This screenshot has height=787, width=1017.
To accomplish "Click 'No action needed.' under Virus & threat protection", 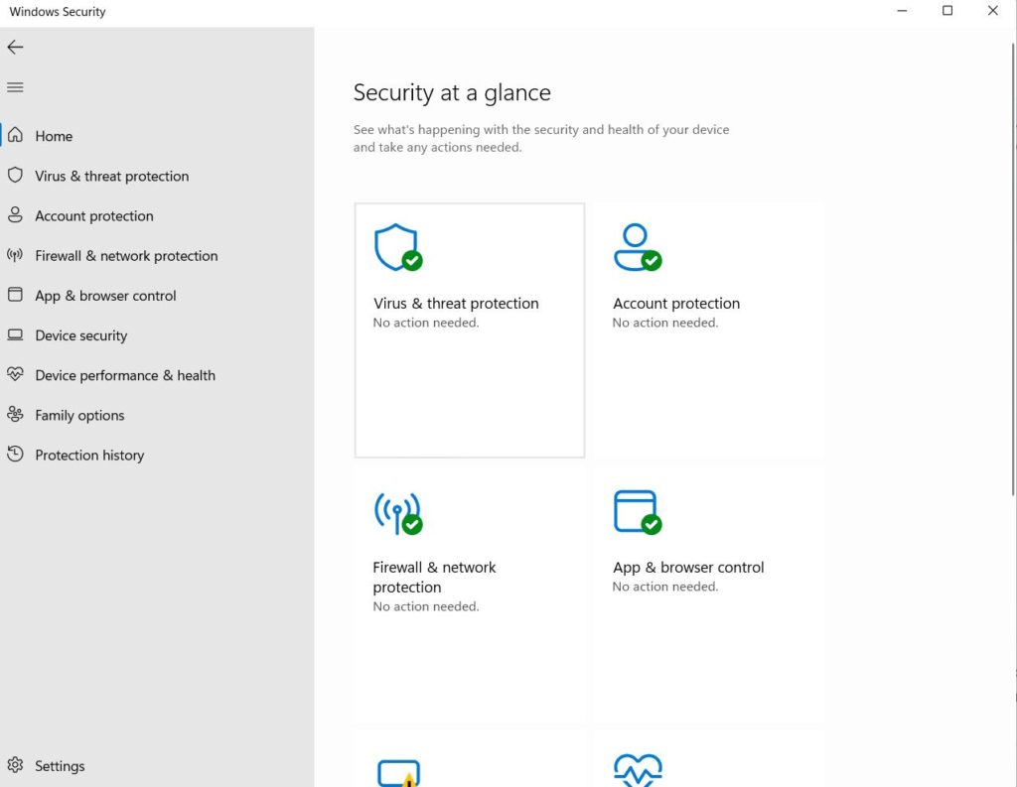I will tap(425, 323).
